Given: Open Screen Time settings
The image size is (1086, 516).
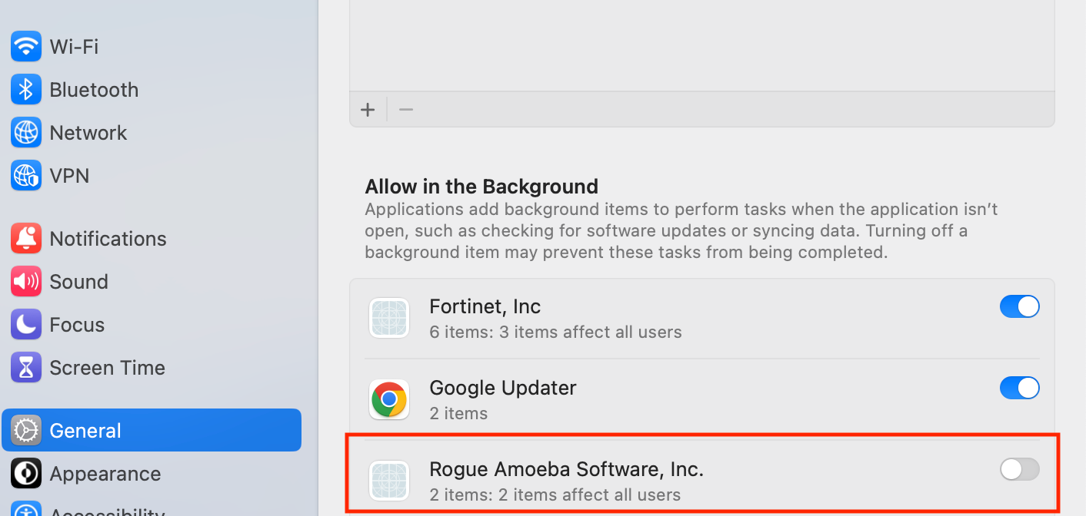Looking at the screenshot, I should pos(152,368).
